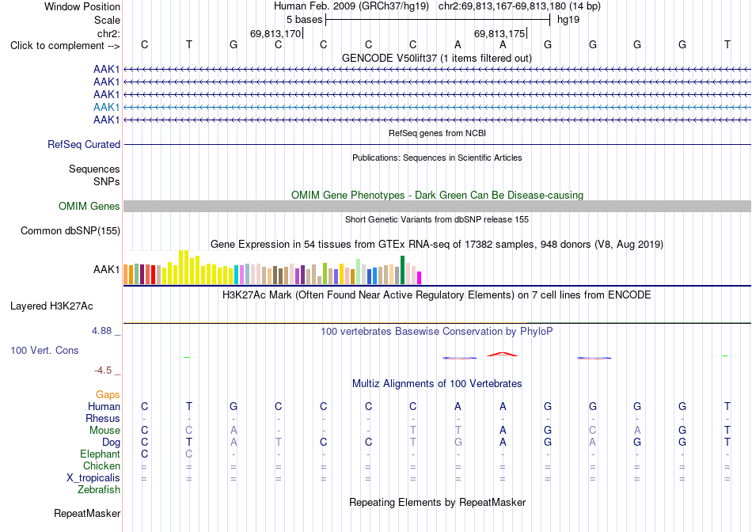752x532 pixels.
Task: Open Layered H3K27Ac track label
Action: coord(51,306)
